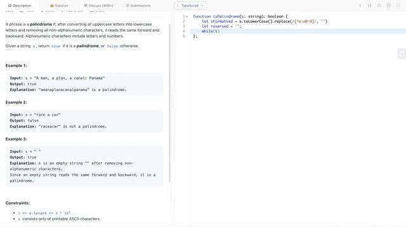
Task: Click the 'true' code keyword in description
Action: point(56,46)
